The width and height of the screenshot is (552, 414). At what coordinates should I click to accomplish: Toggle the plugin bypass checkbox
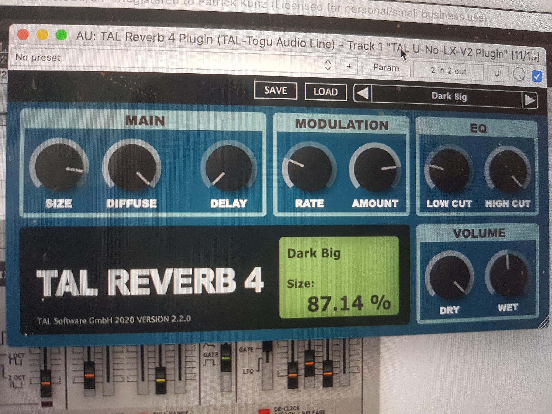537,76
